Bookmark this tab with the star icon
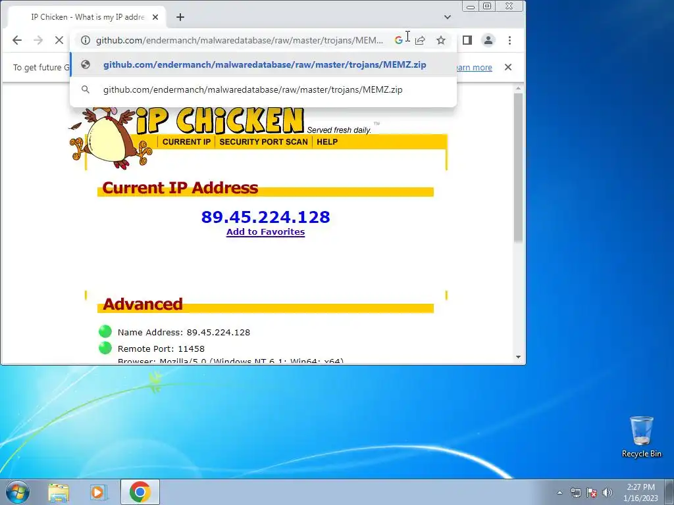 441,40
